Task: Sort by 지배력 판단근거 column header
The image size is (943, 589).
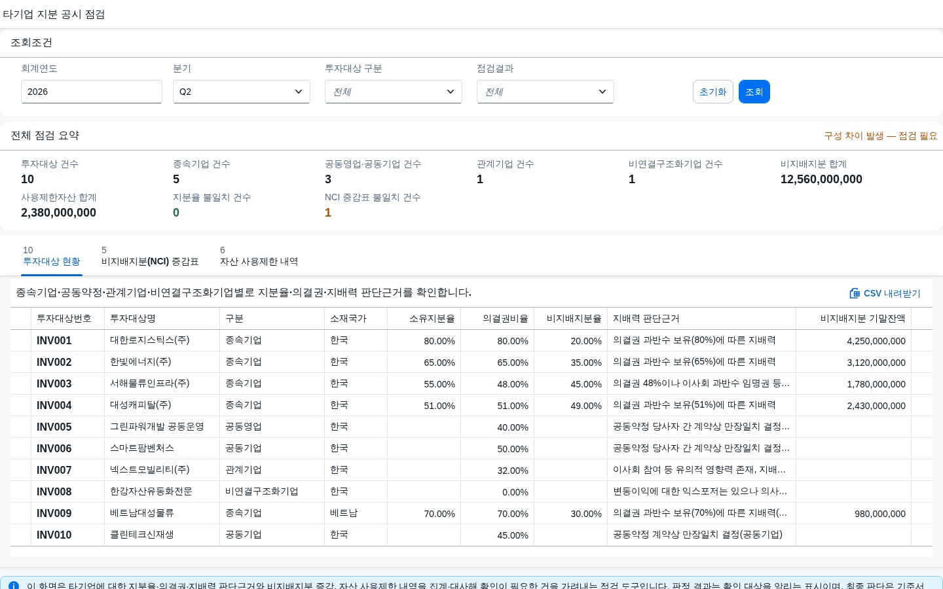Action: [x=702, y=319]
